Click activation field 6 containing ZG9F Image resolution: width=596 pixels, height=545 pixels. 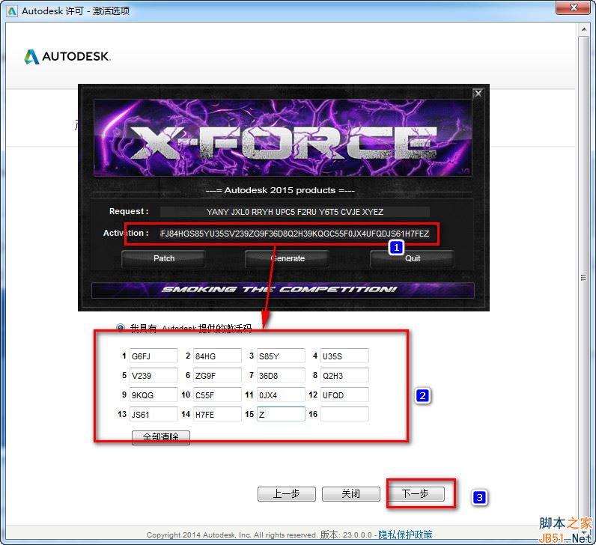[x=217, y=376]
